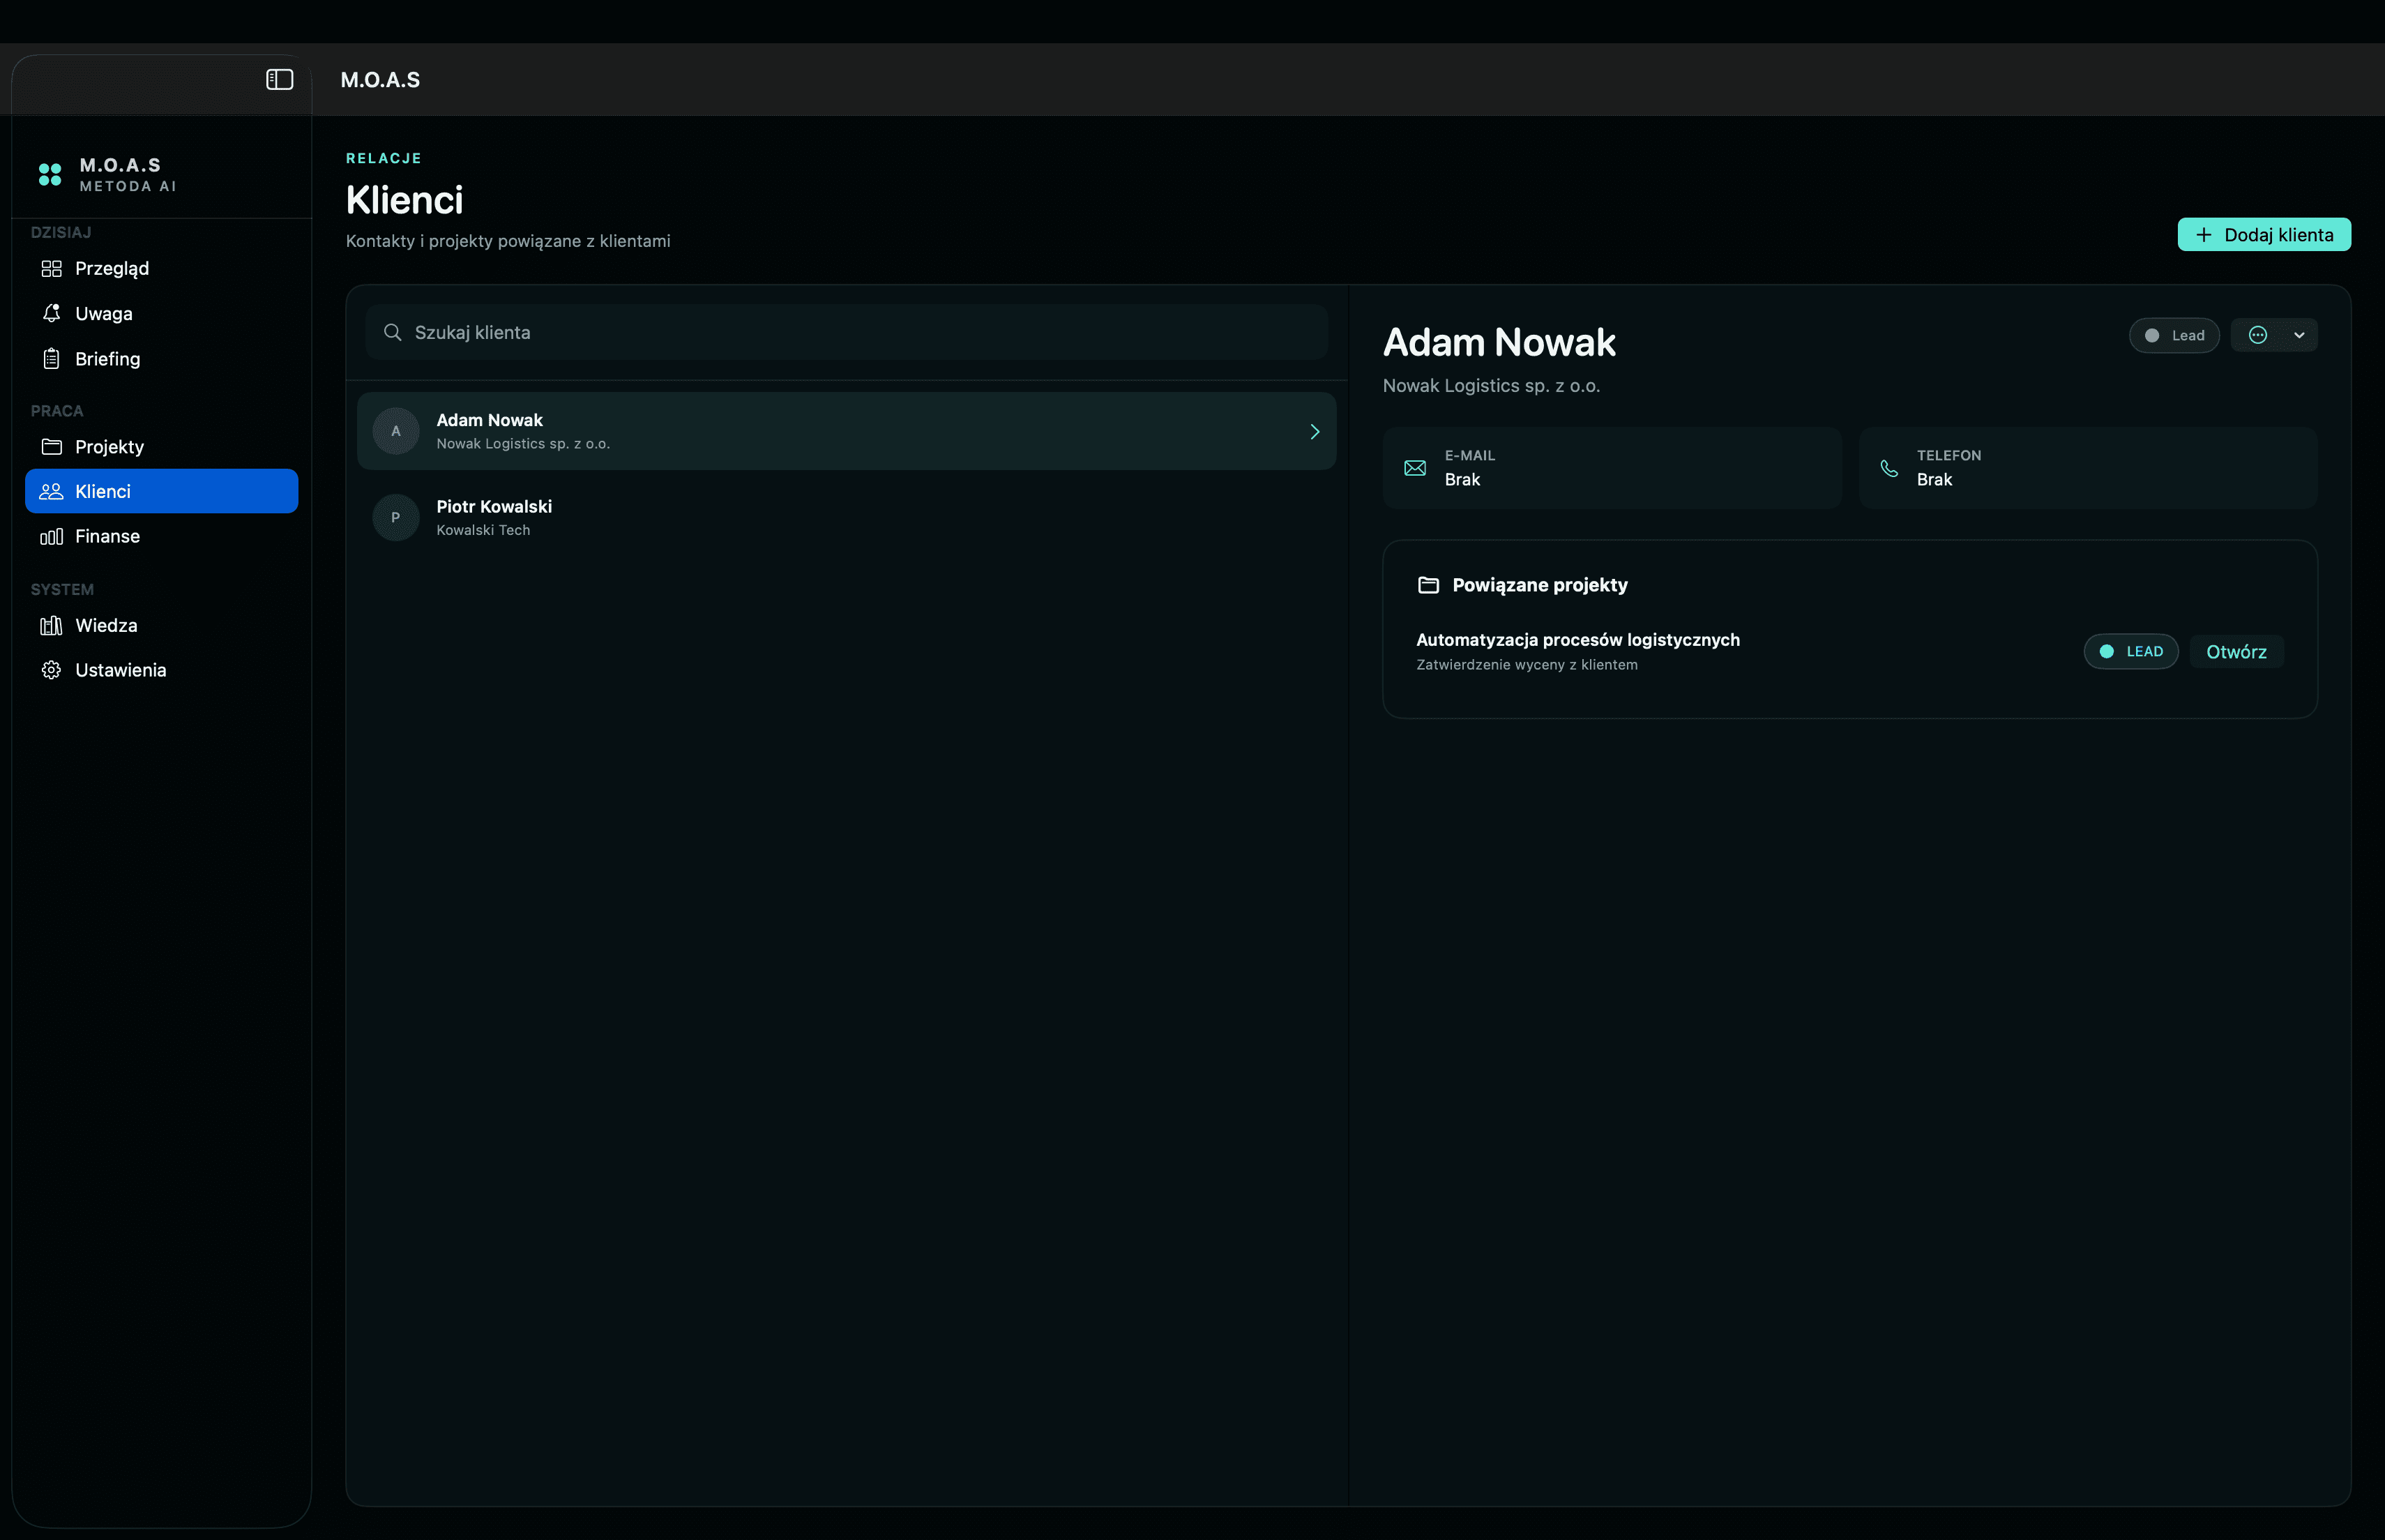Click the 'PRACA' sidebar group label
Screen dimensions: 2385x1540
(57, 411)
